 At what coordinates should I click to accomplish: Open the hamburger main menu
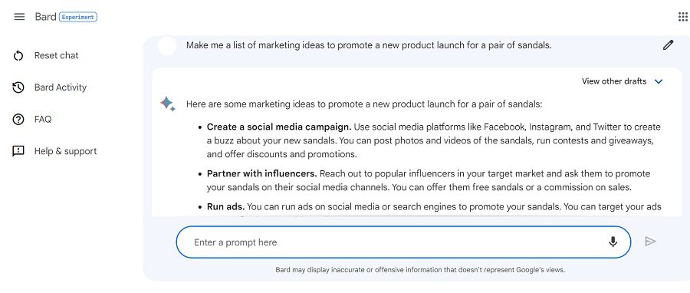click(x=19, y=17)
